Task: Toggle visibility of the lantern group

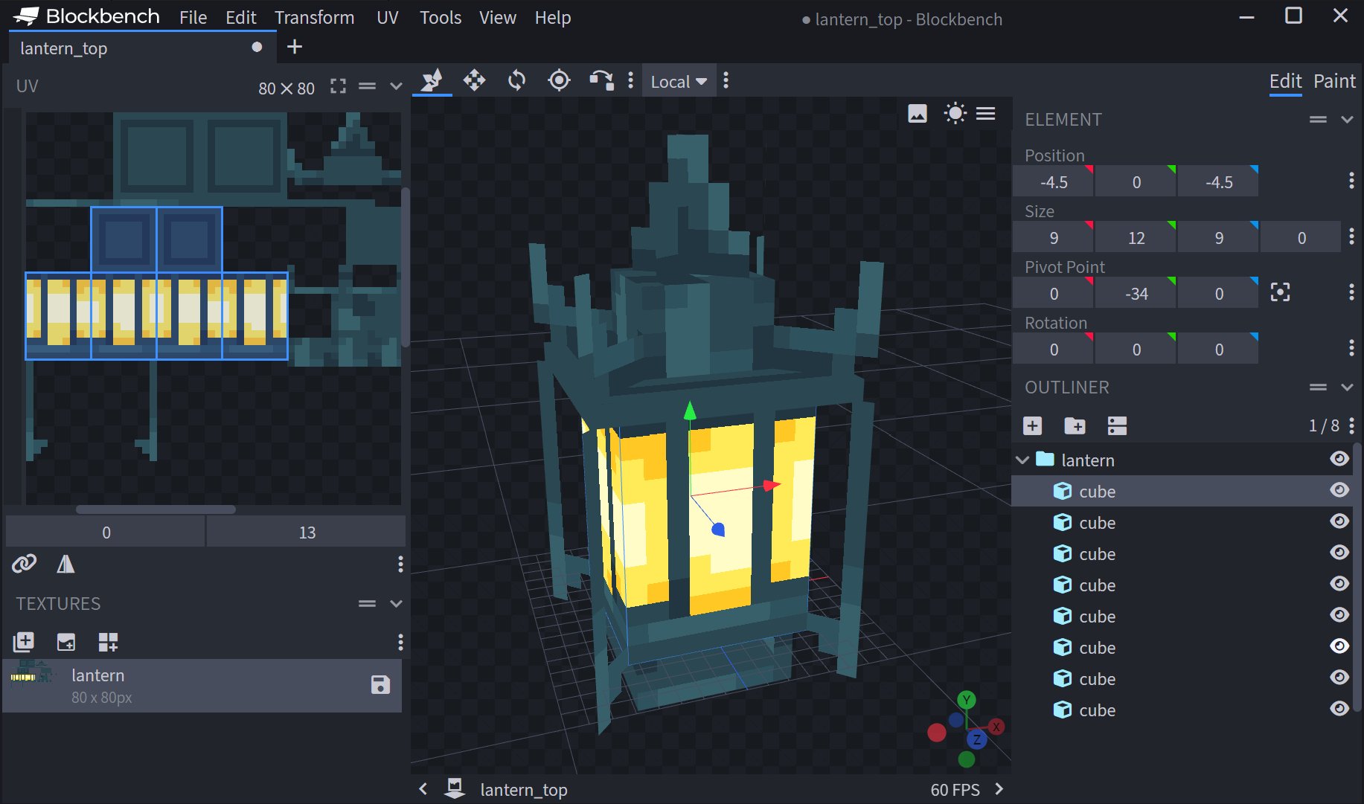Action: (1339, 459)
